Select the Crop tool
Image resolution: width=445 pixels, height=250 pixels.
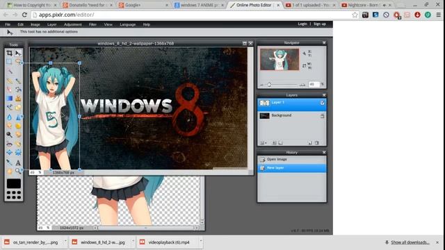(x=9, y=53)
